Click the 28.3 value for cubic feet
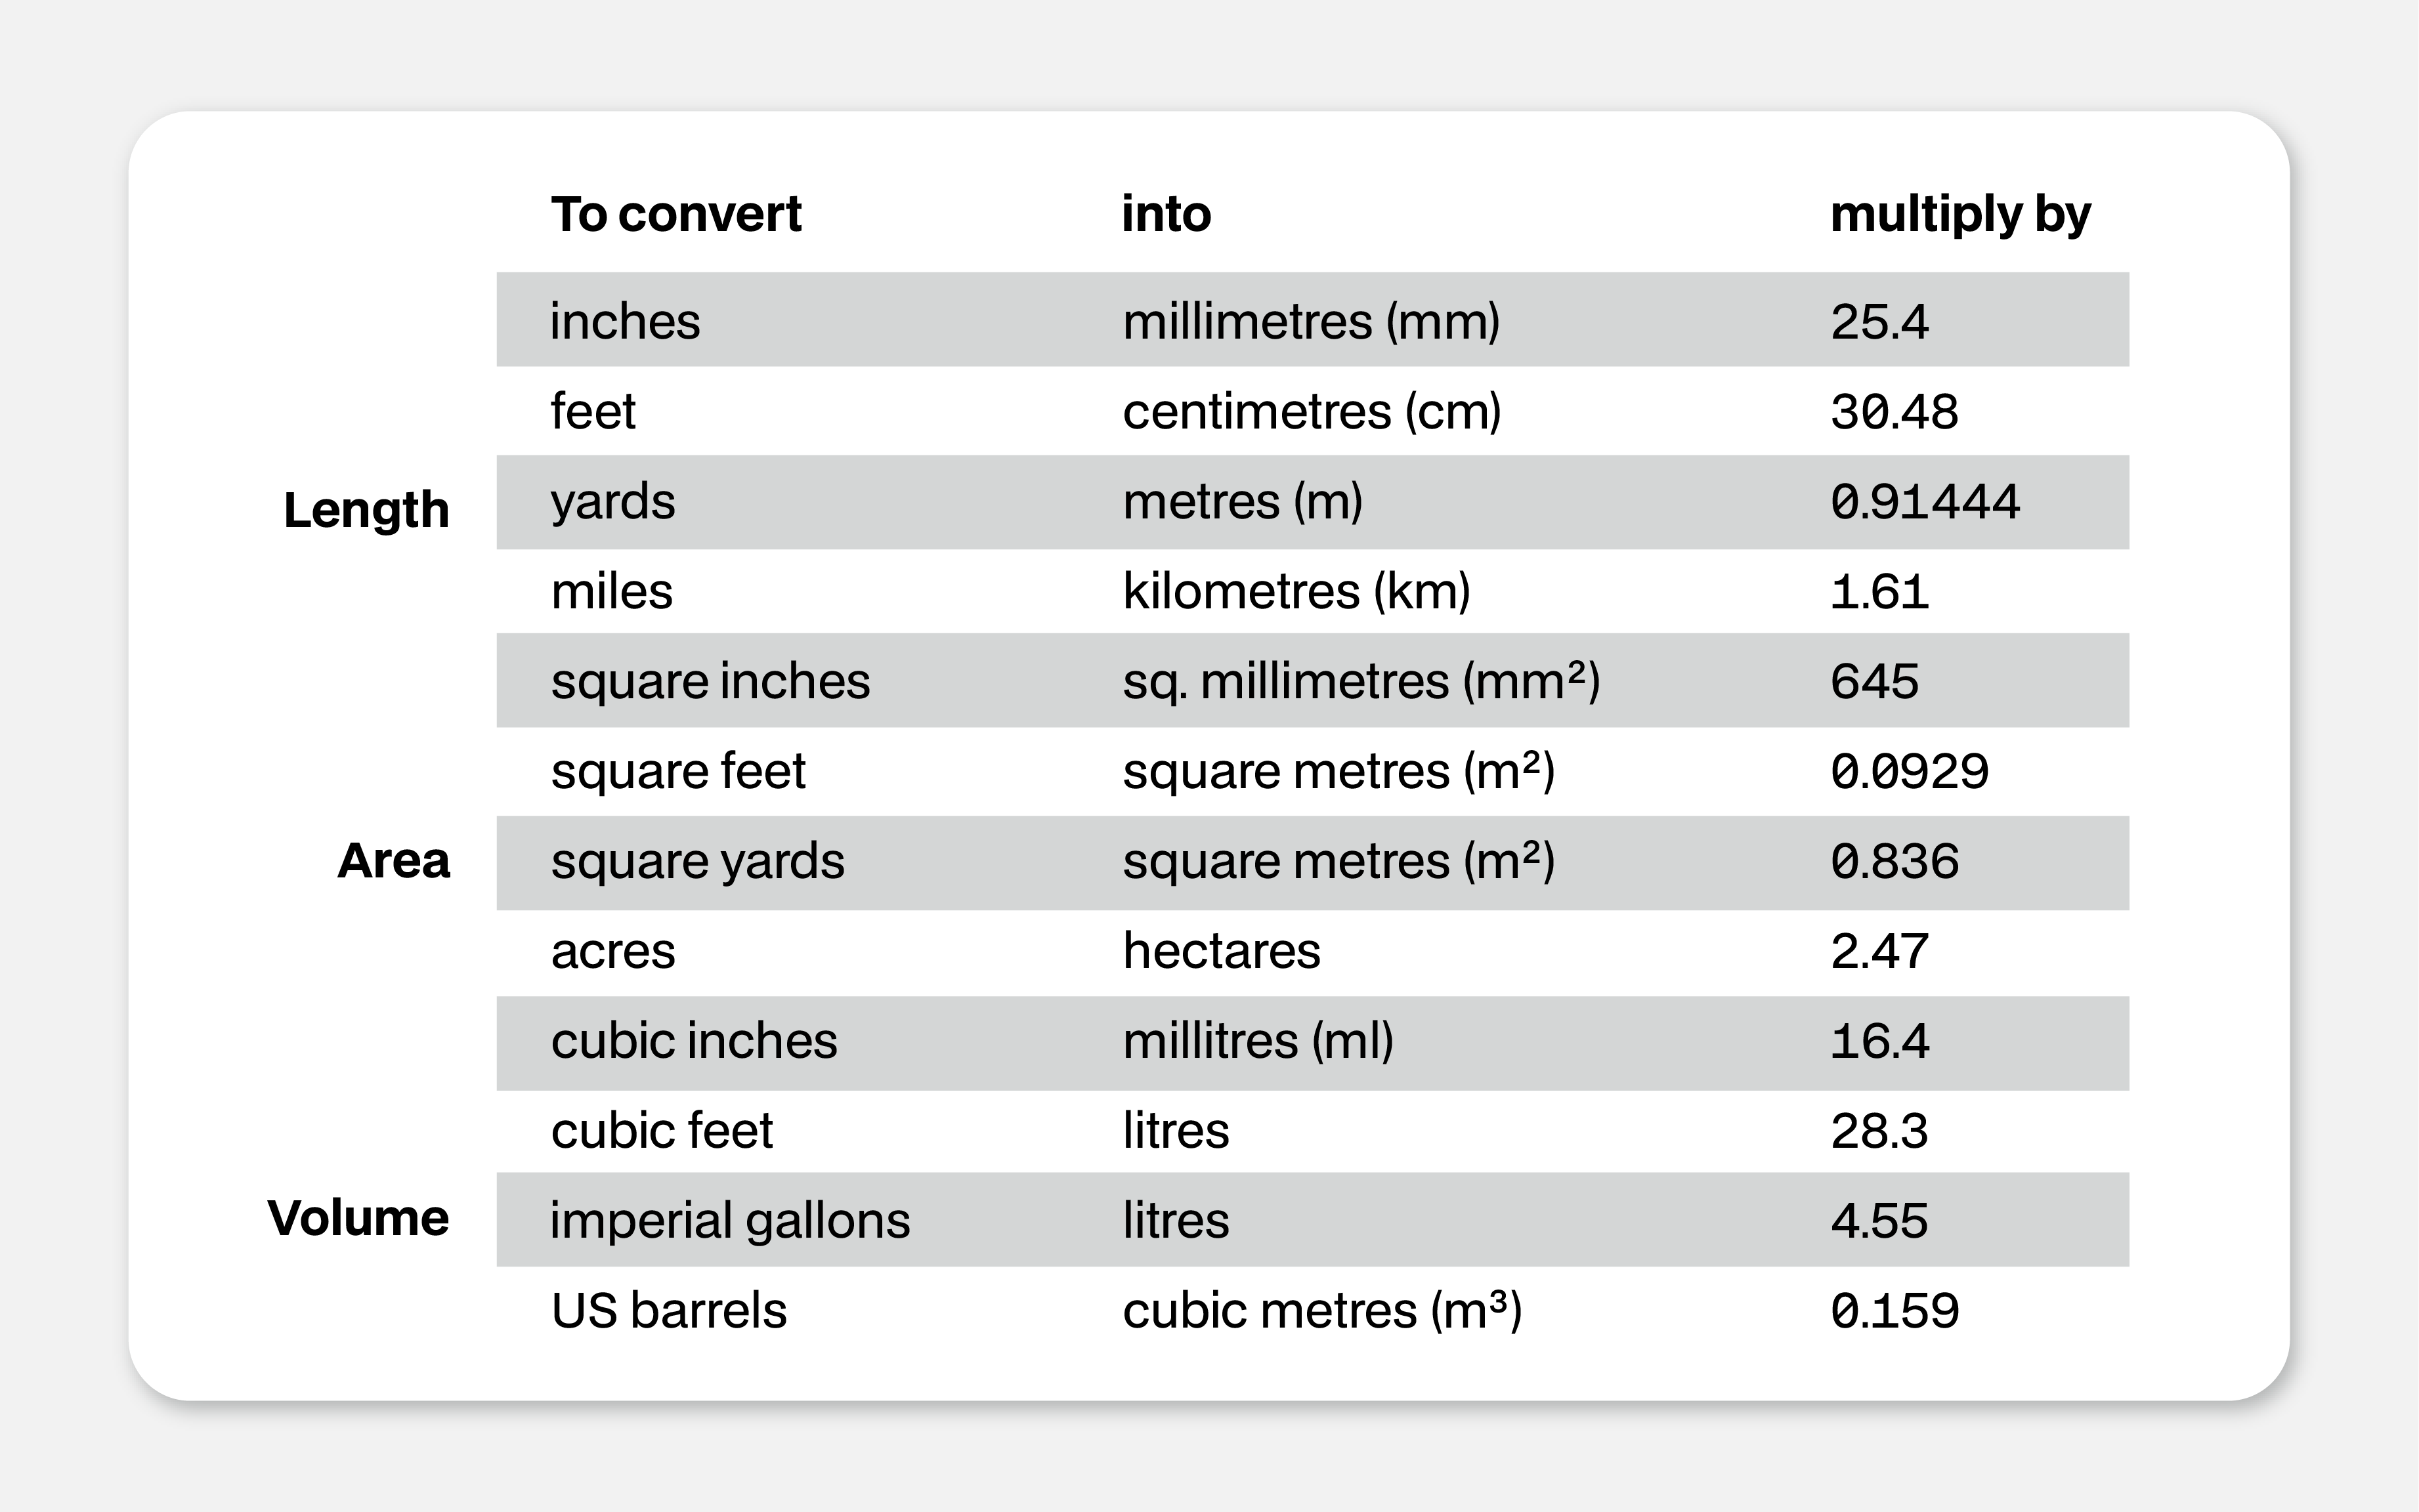 (1879, 1131)
